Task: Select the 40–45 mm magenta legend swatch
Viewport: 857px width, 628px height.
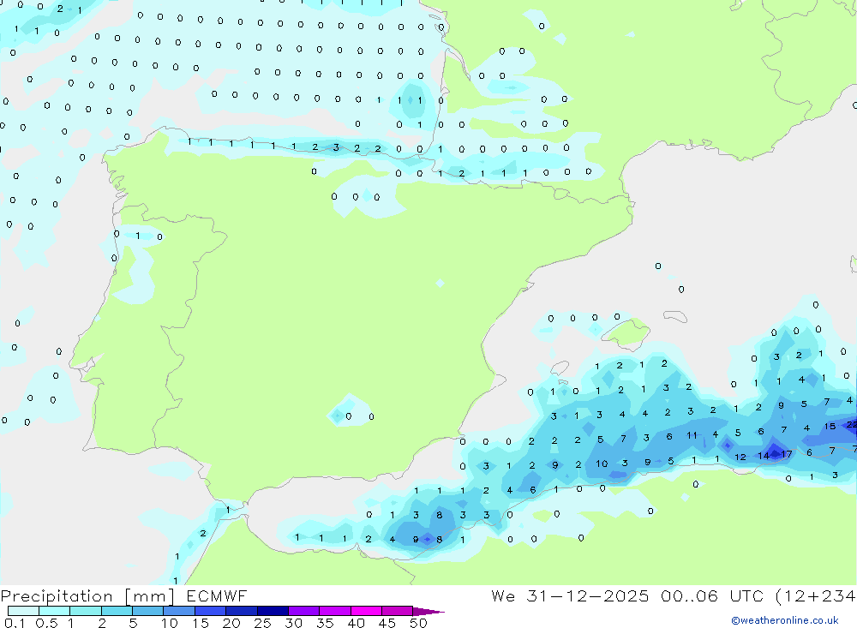Action: tap(366, 611)
